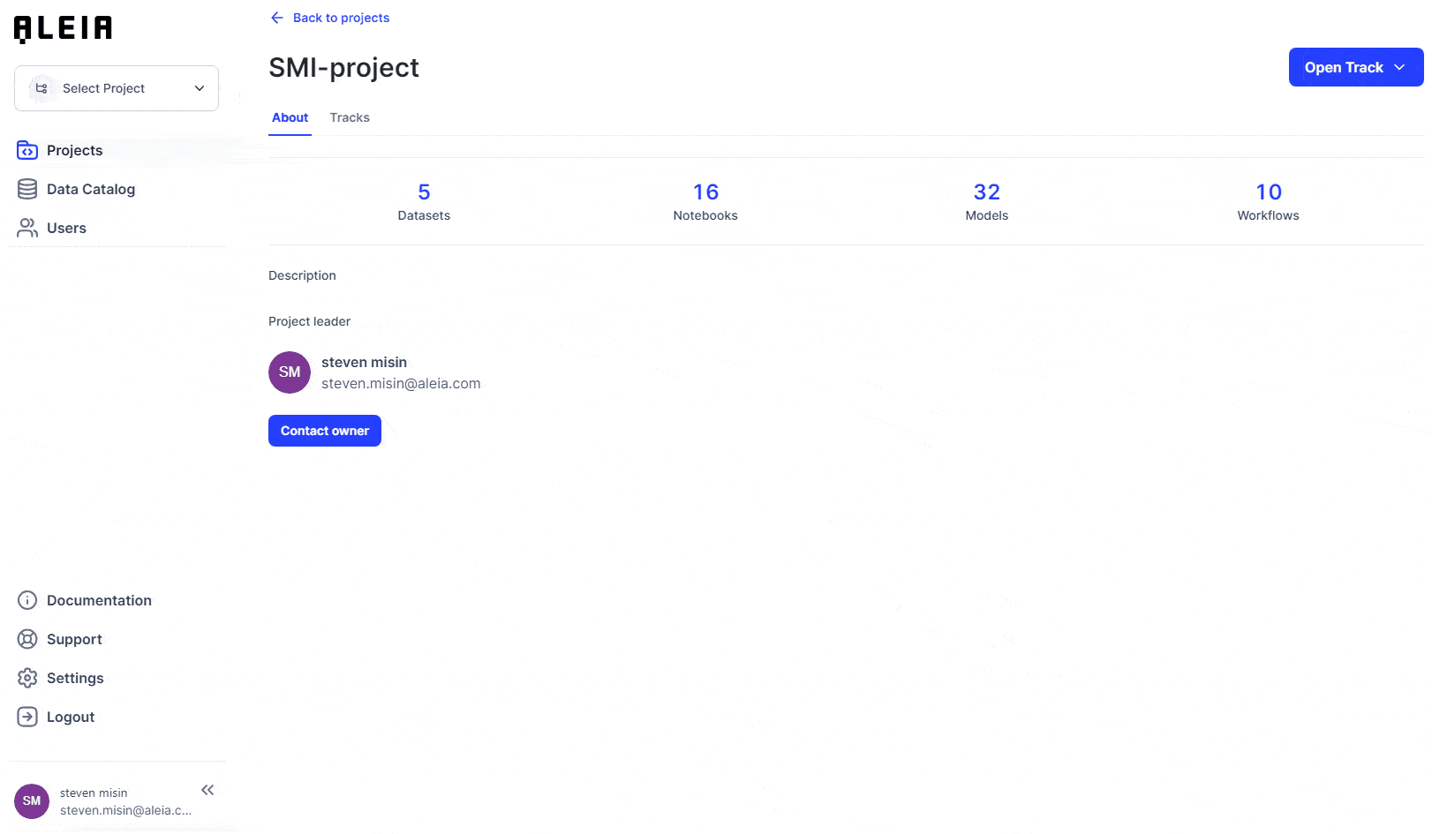Screen dimensions: 1432x834
Task: Click the Users icon in the sidebar
Action: (26, 228)
